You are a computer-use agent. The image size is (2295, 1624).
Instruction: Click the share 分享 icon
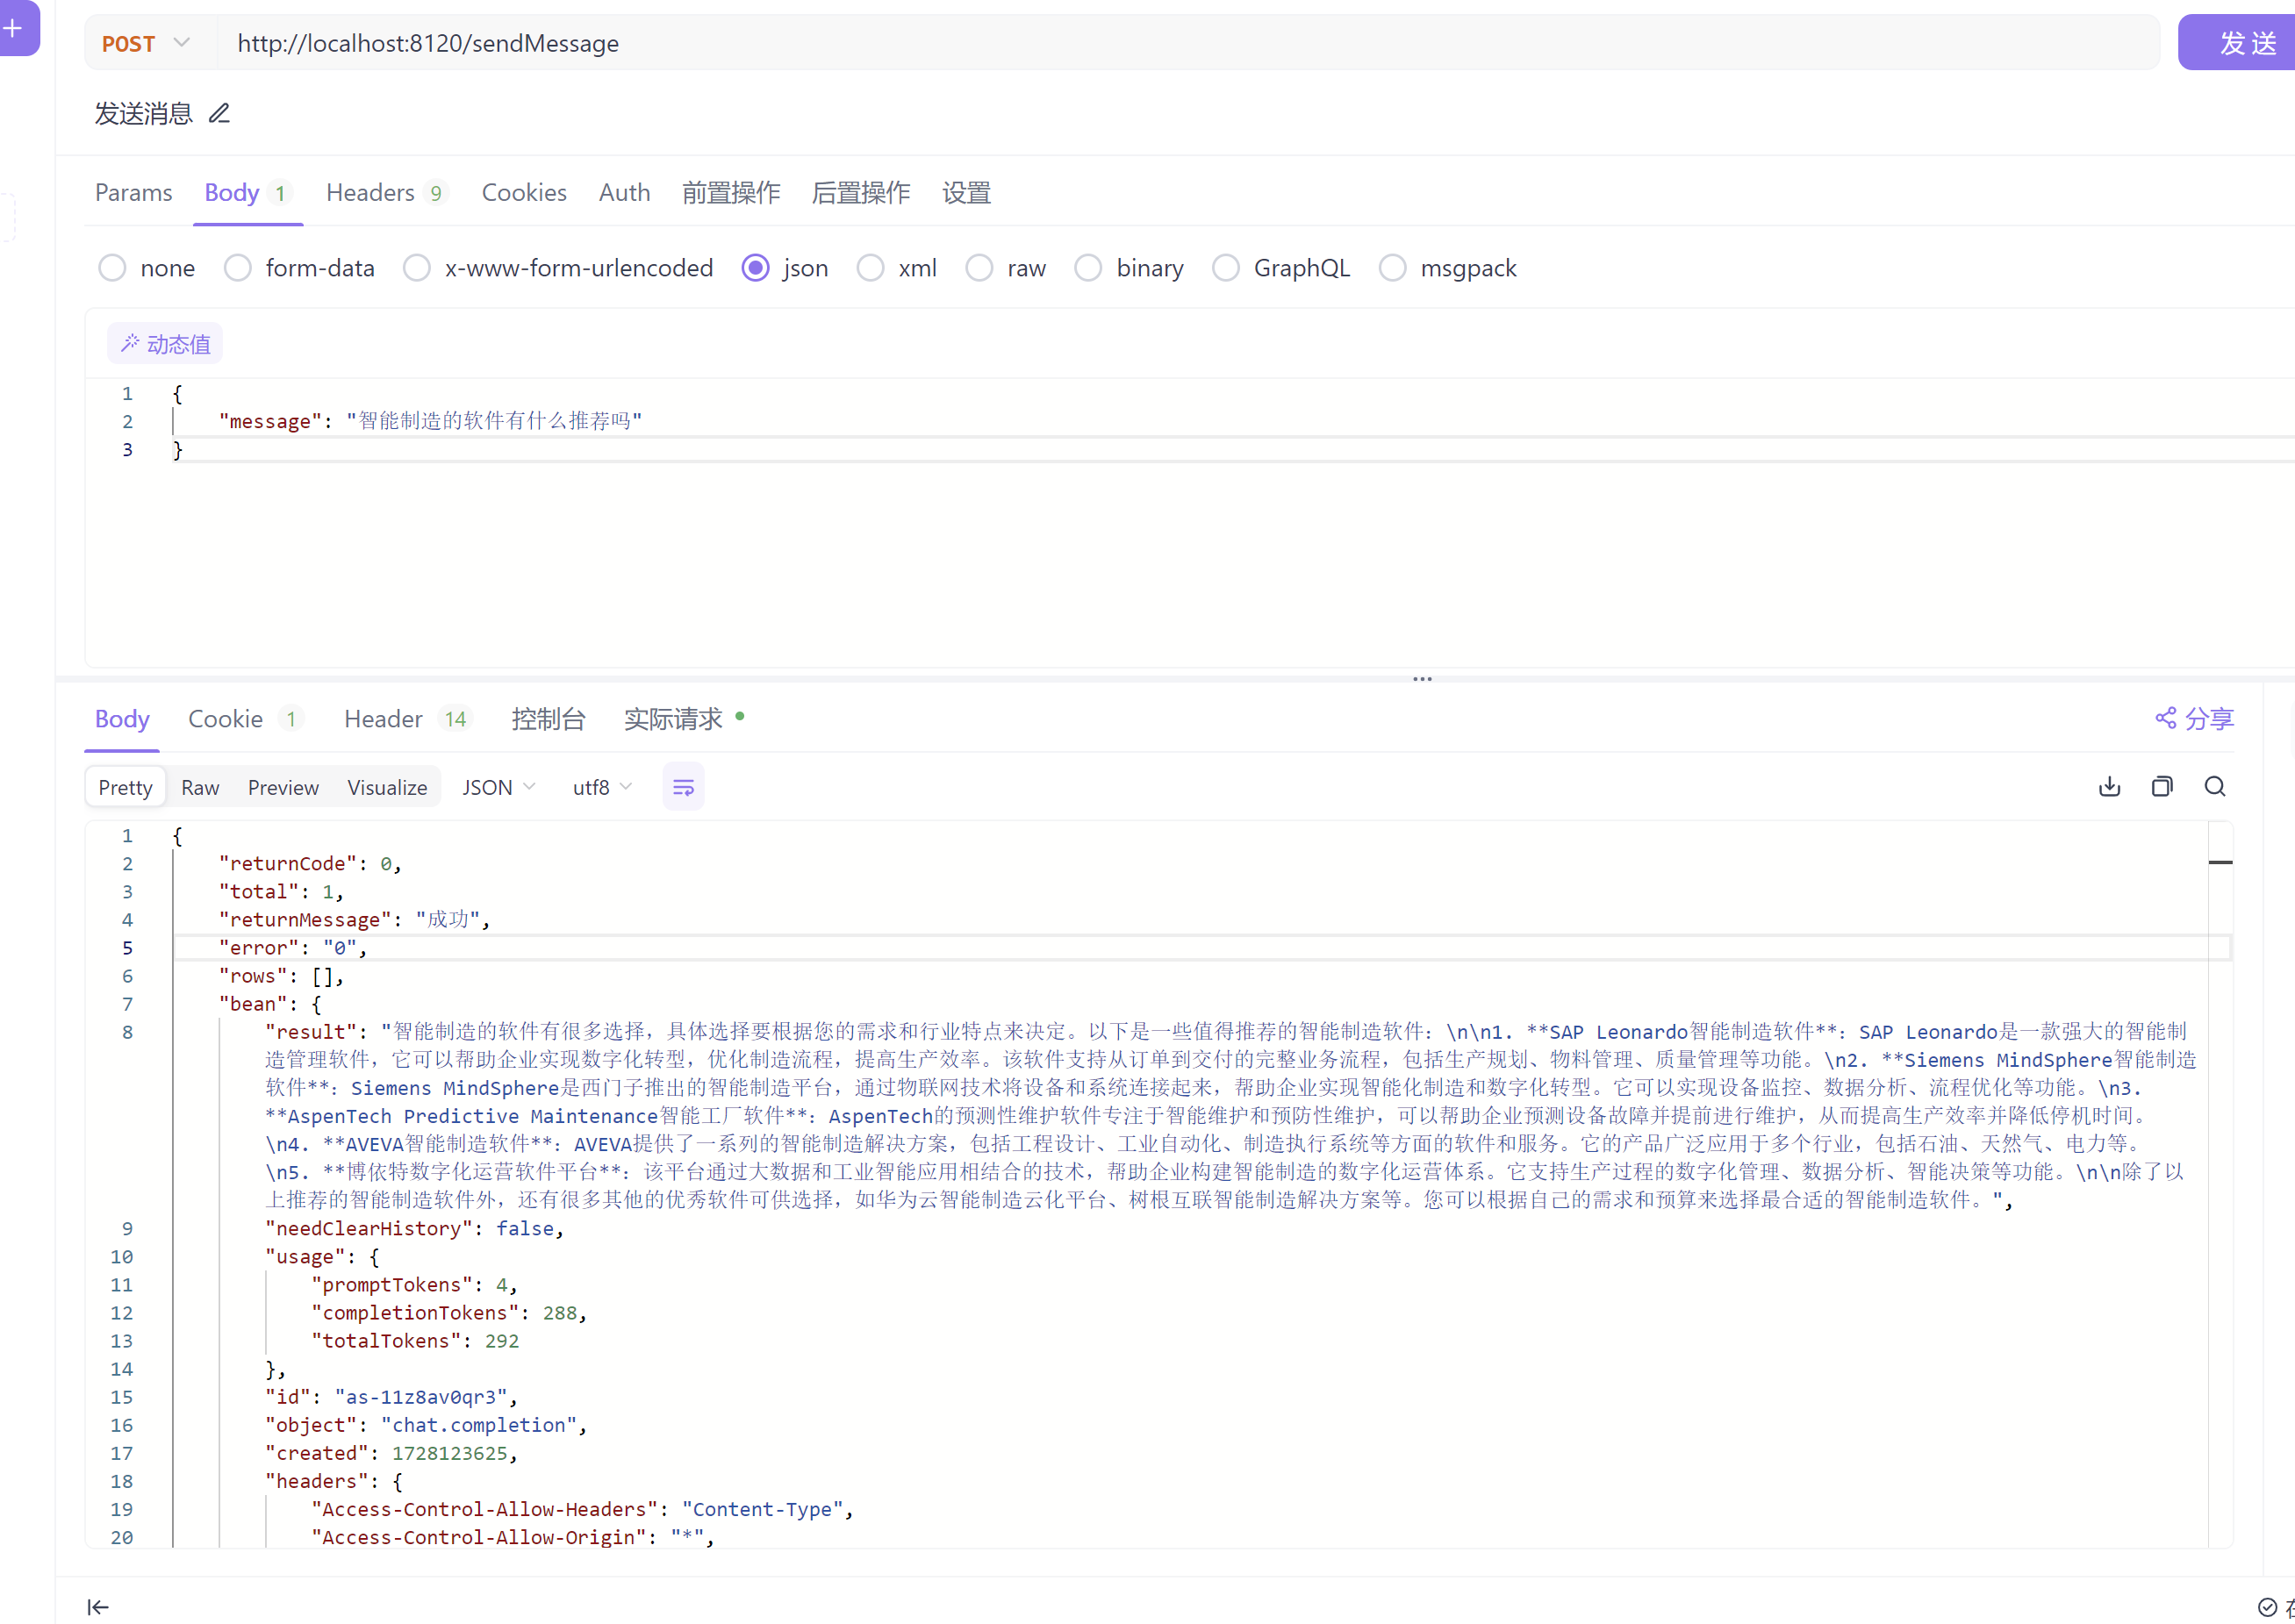[x=2166, y=718]
